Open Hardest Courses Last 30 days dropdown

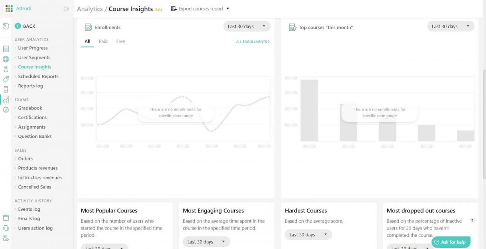coord(308,235)
